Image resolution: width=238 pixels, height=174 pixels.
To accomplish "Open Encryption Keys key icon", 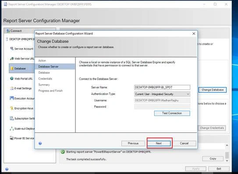I will tap(12, 108).
